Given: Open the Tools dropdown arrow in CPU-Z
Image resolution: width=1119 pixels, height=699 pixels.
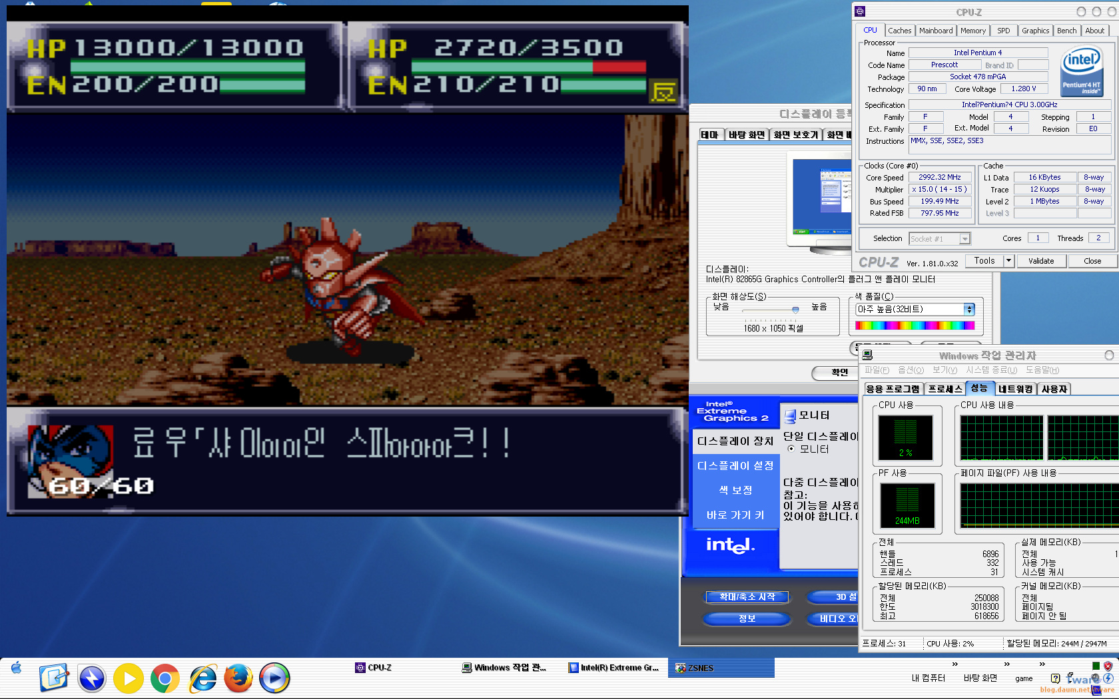Looking at the screenshot, I should pyautogui.click(x=1008, y=261).
